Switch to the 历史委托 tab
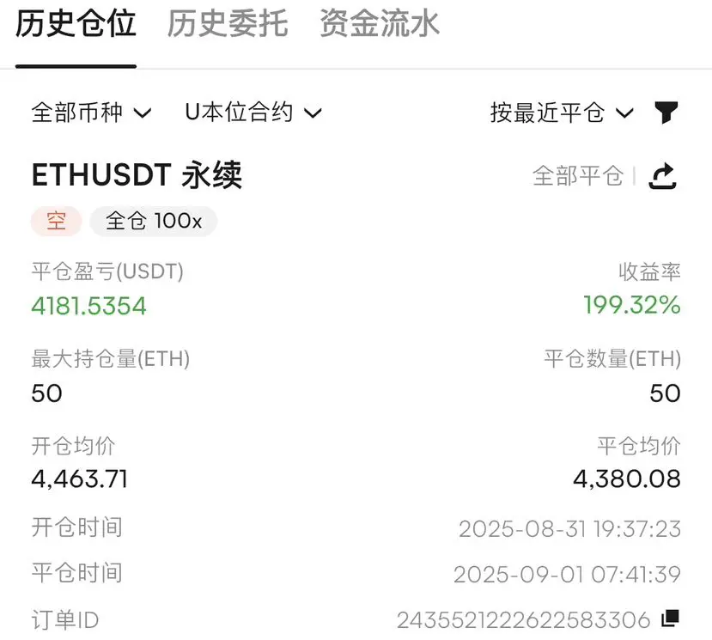 tap(228, 23)
